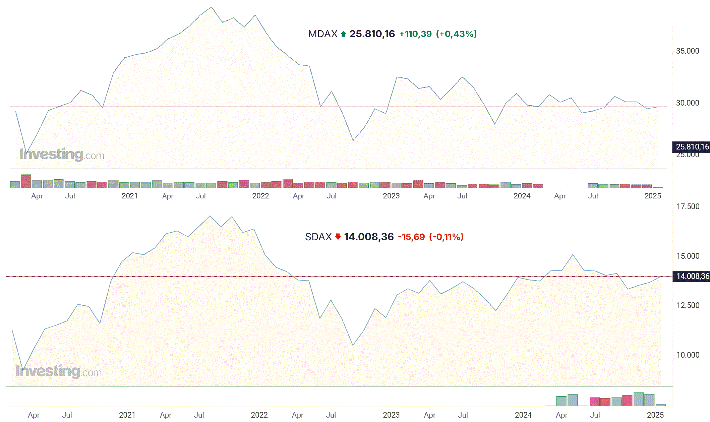Click the green up arrow beside MDAX
This screenshot has width=710, height=422.
pyautogui.click(x=343, y=34)
